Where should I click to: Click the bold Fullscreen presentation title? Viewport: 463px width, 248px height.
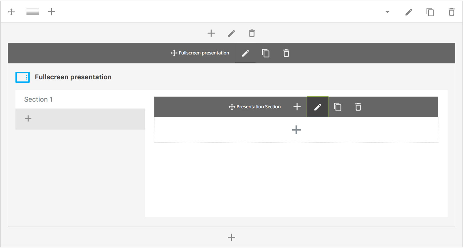click(x=73, y=77)
